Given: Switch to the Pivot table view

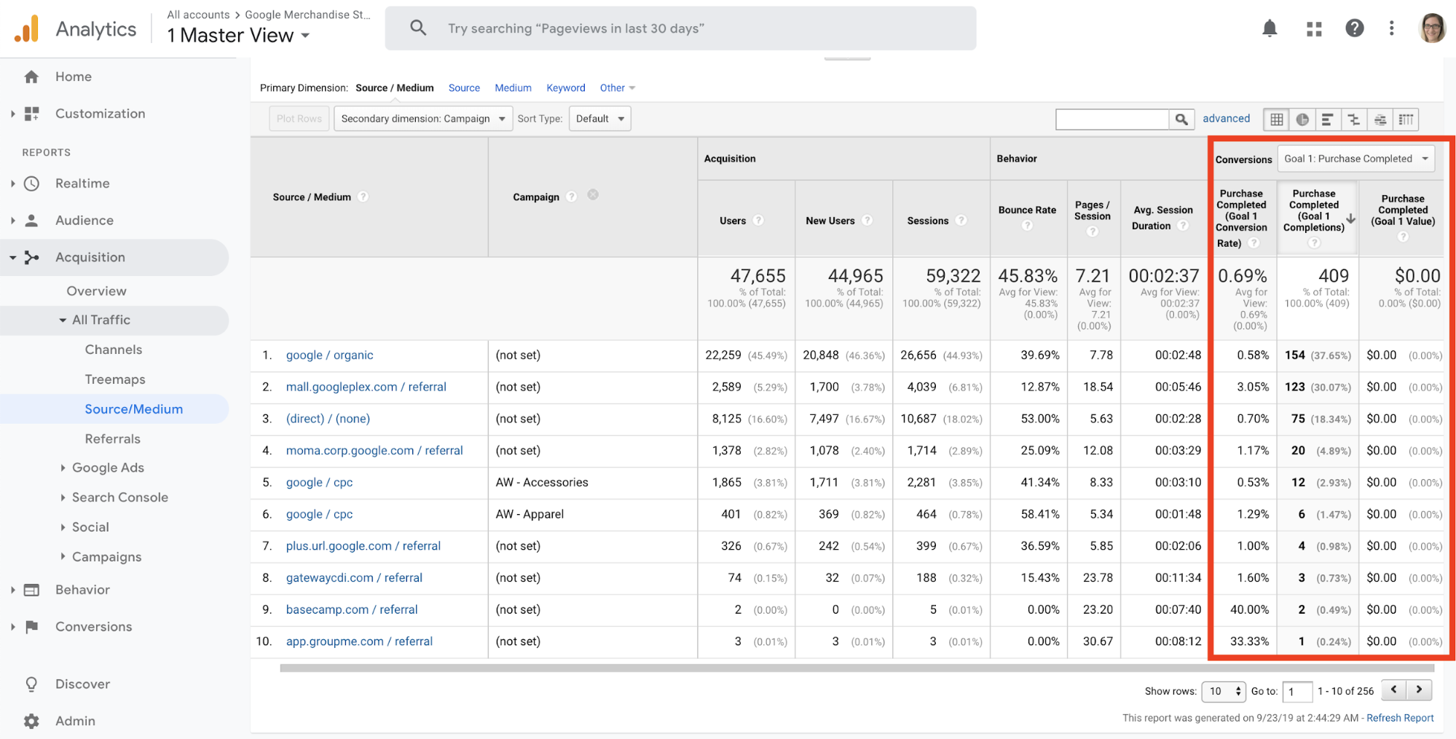Looking at the screenshot, I should coord(1406,119).
